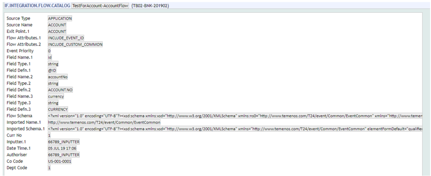The width and height of the screenshot is (431, 176).
Task: Click the Co Code value US-001-0001
Action: [x=60, y=161]
